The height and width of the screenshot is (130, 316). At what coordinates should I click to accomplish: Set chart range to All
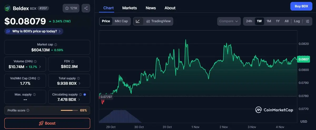coord(287,21)
